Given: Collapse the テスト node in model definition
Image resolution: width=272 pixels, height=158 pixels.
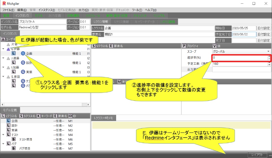Looking at the screenshot, I should click(x=3, y=134).
